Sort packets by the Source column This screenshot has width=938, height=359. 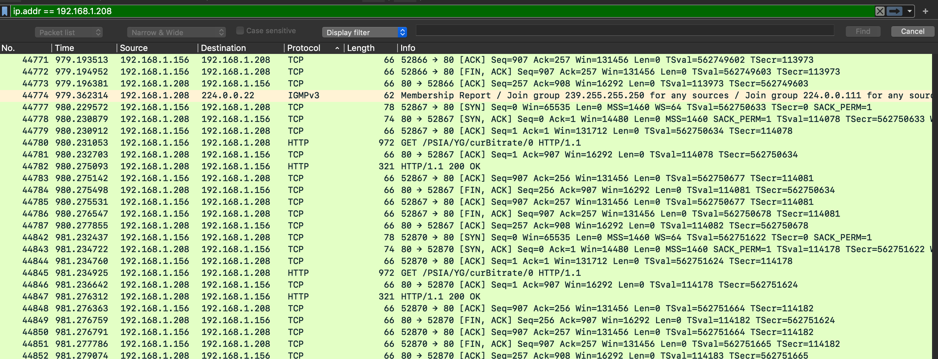point(133,48)
